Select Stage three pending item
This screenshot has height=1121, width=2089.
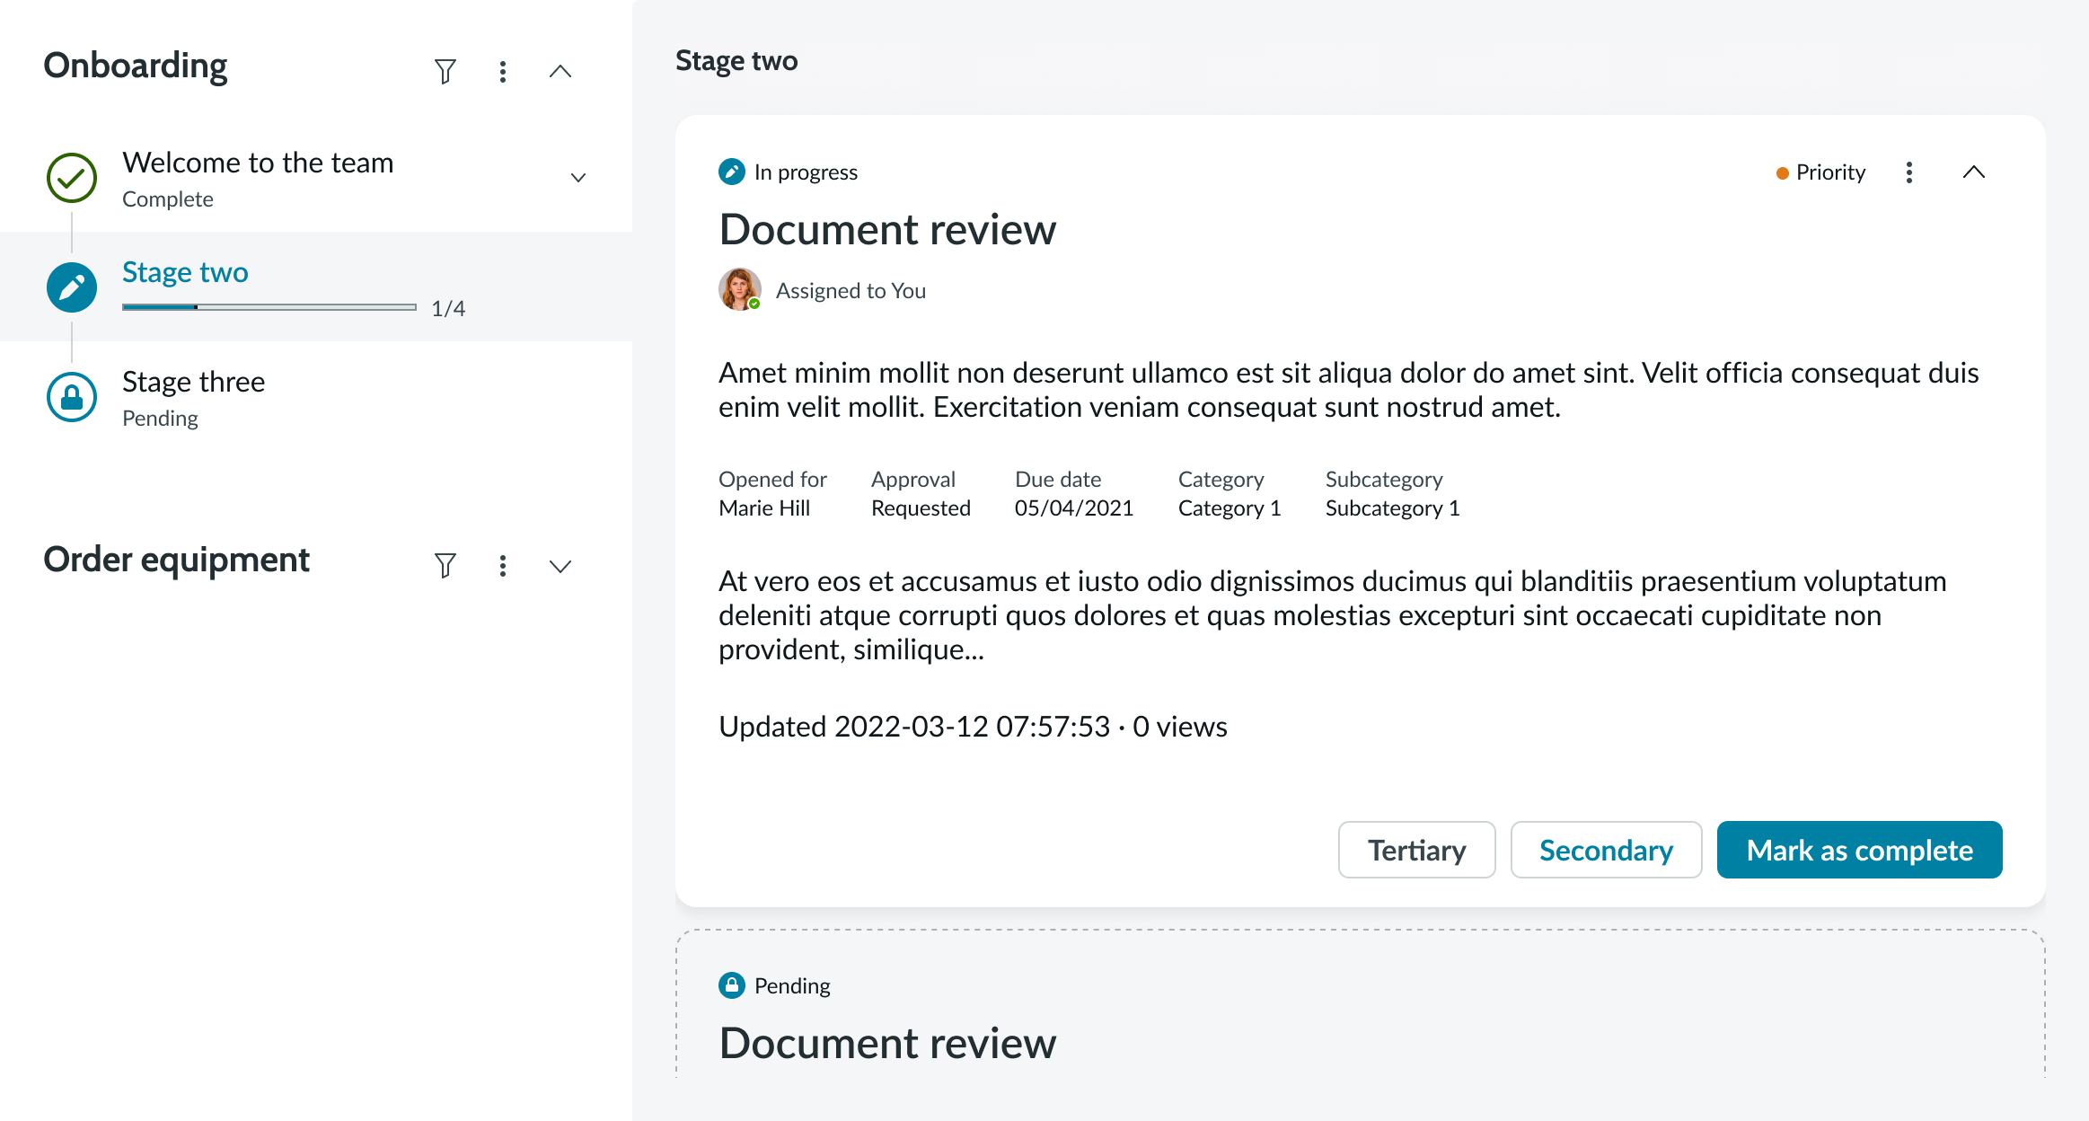(194, 383)
